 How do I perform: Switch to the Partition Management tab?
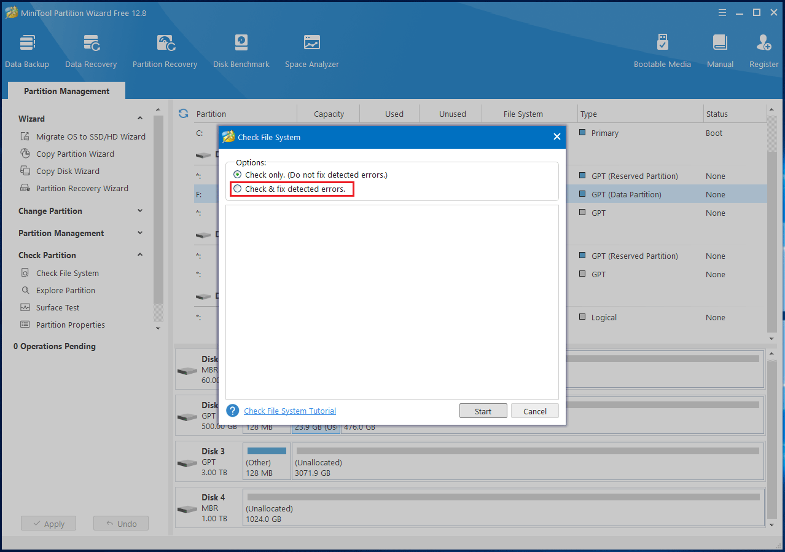(66, 91)
